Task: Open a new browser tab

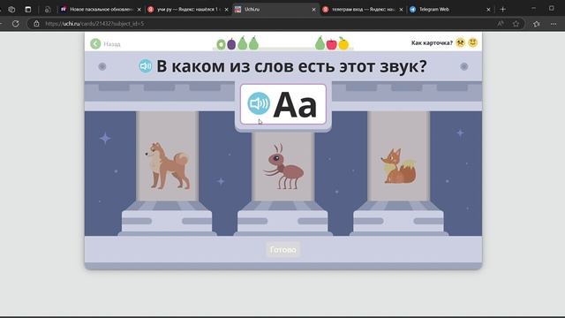Action: pyautogui.click(x=502, y=10)
